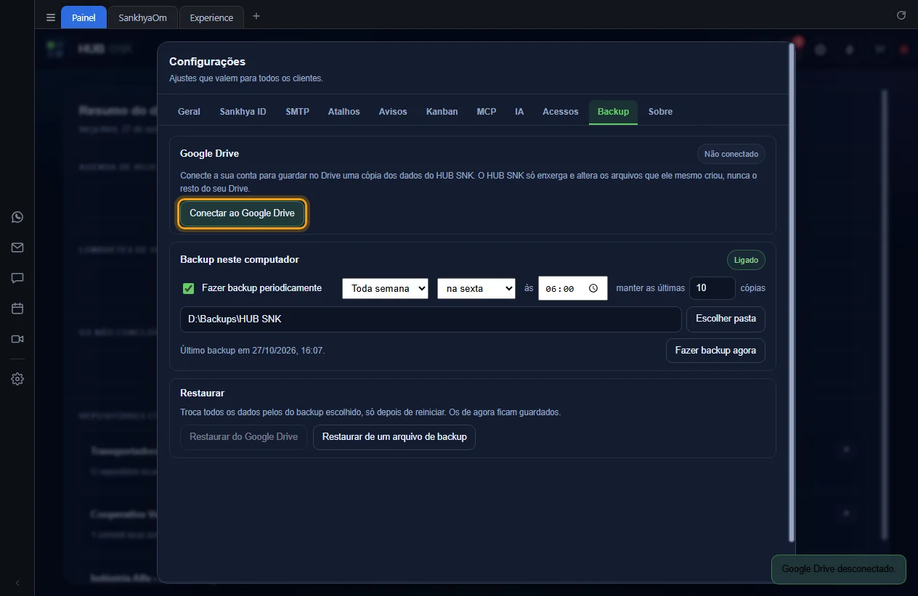Image resolution: width=918 pixels, height=596 pixels.
Task: Open the IA settings tab
Action: point(519,112)
